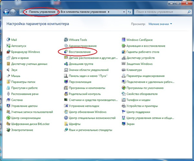Click the Звук speaker icon
The height and width of the screenshot is (161, 194).
point(8,70)
